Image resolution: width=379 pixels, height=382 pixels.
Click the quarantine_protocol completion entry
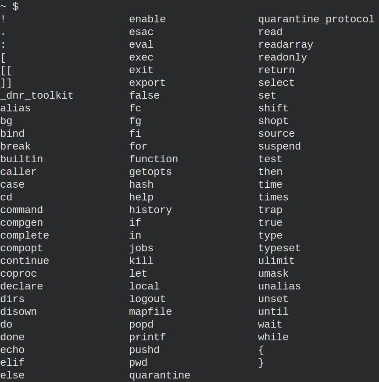coord(316,19)
